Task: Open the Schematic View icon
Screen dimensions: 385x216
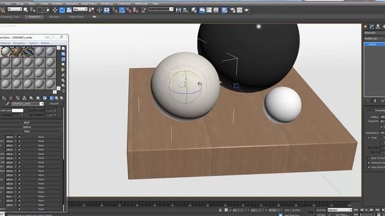Action: click(216, 10)
